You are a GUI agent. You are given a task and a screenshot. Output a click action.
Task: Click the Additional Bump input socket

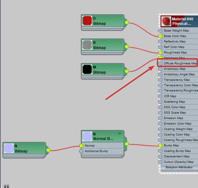pos(81,151)
